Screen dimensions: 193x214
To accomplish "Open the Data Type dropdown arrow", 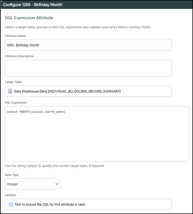I will pyautogui.click(x=57, y=184).
